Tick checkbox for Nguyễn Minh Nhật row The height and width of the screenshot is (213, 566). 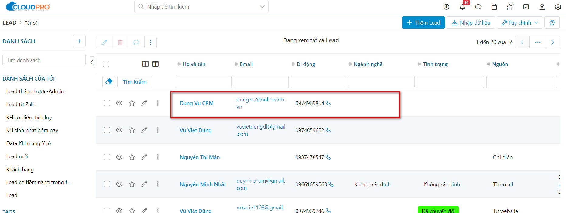(107, 184)
